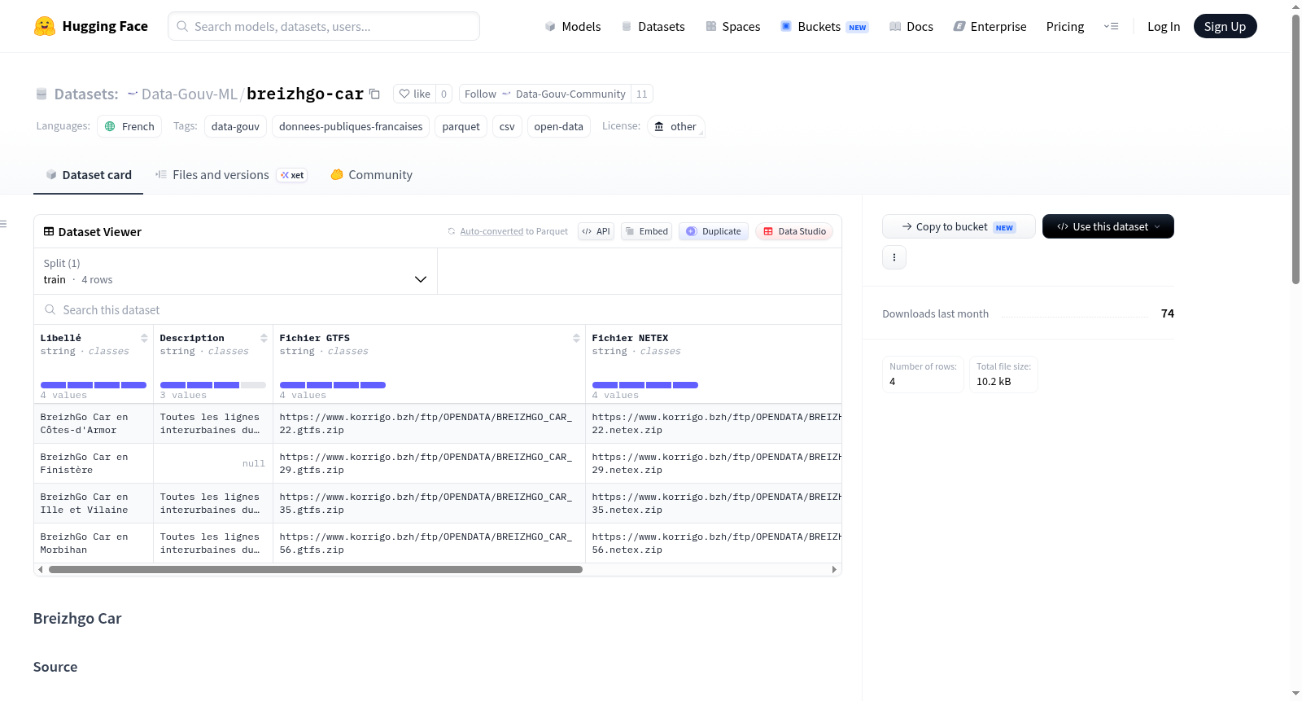The height and width of the screenshot is (701, 1302).
Task: Click Log In
Action: [x=1163, y=26]
